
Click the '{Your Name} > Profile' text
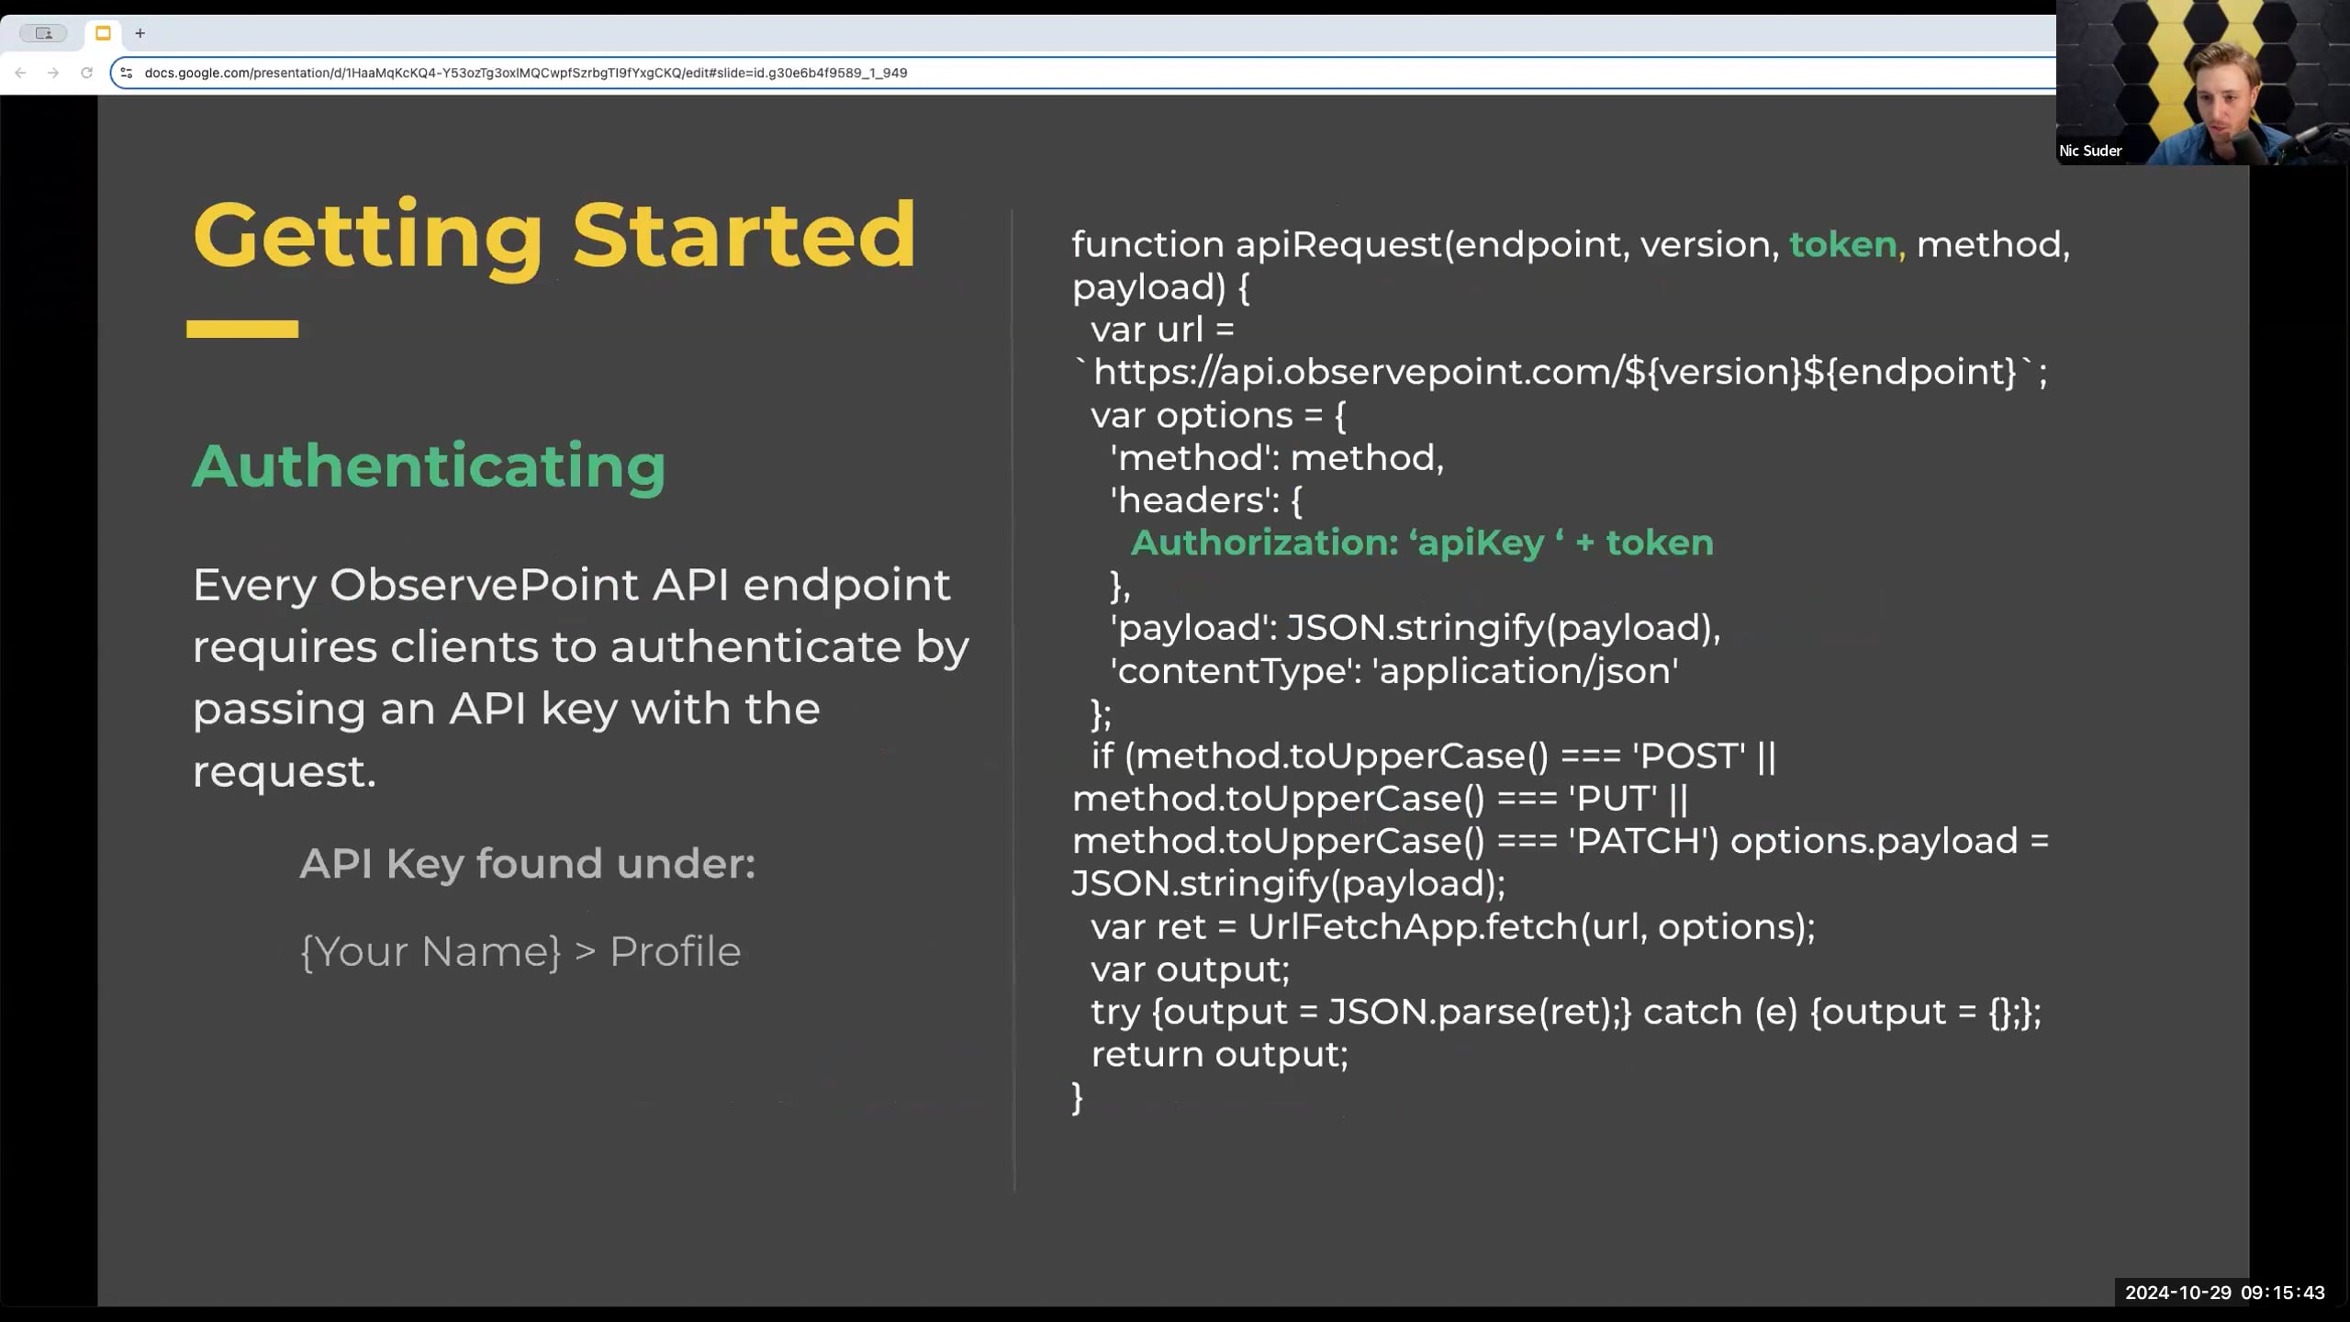coord(520,951)
